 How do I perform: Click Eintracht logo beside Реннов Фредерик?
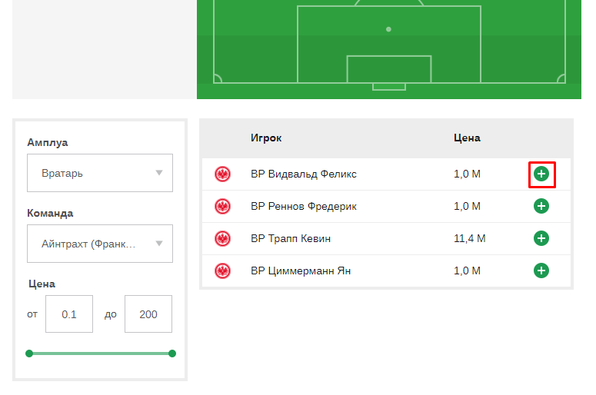pos(223,207)
